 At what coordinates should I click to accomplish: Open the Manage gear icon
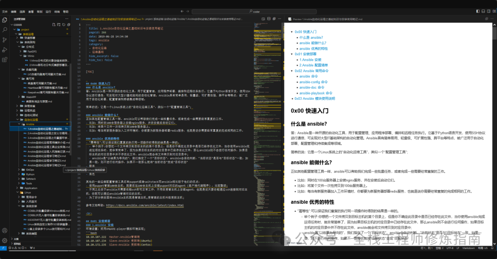tap(5, 241)
